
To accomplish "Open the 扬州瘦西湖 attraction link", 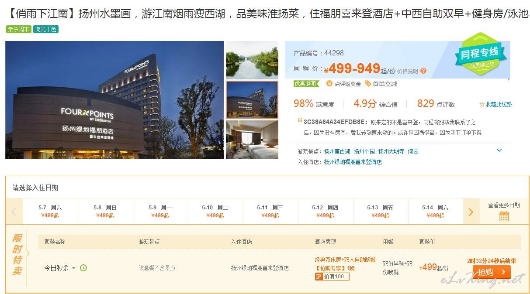I will click(x=337, y=151).
